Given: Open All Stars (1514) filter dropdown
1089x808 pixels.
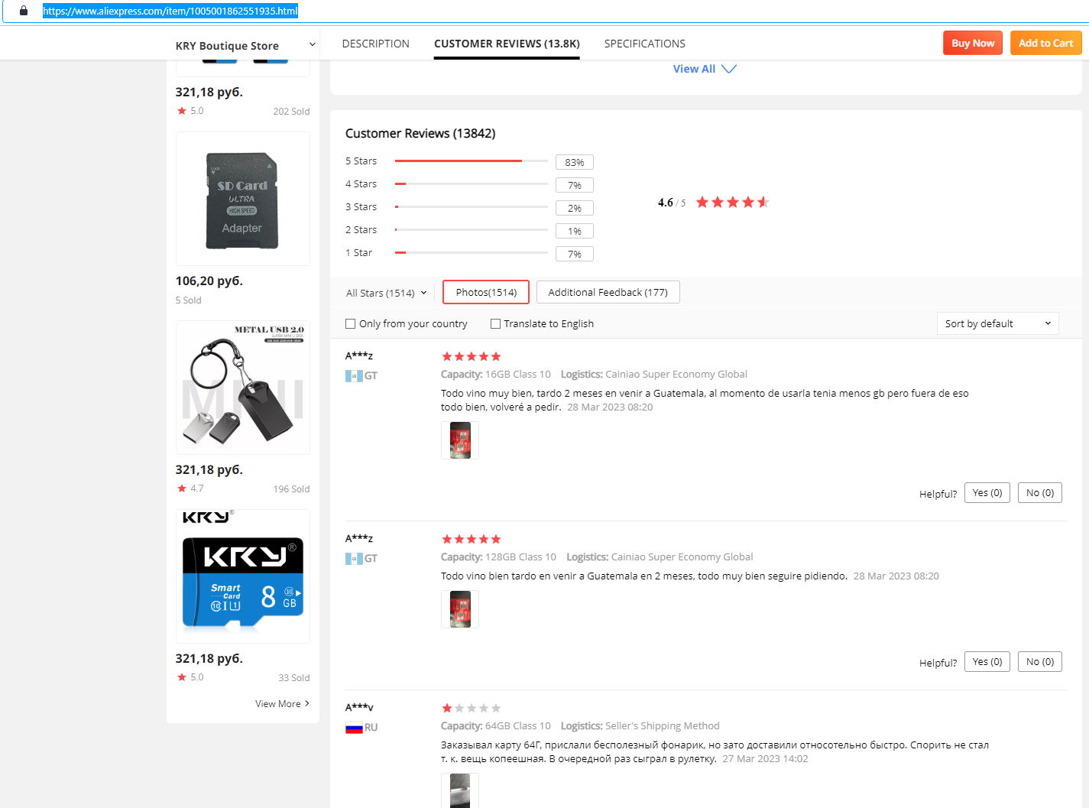Looking at the screenshot, I should (x=386, y=293).
